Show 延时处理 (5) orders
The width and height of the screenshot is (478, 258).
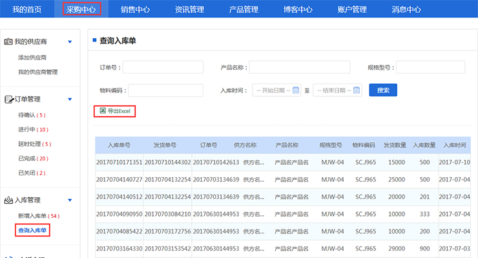tap(34, 144)
